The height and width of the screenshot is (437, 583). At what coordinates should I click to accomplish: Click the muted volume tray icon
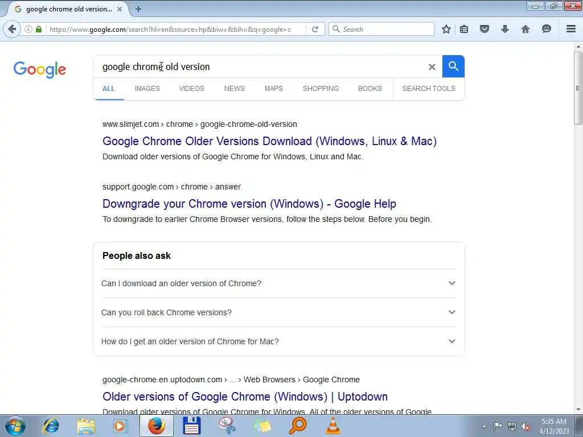tap(525, 426)
